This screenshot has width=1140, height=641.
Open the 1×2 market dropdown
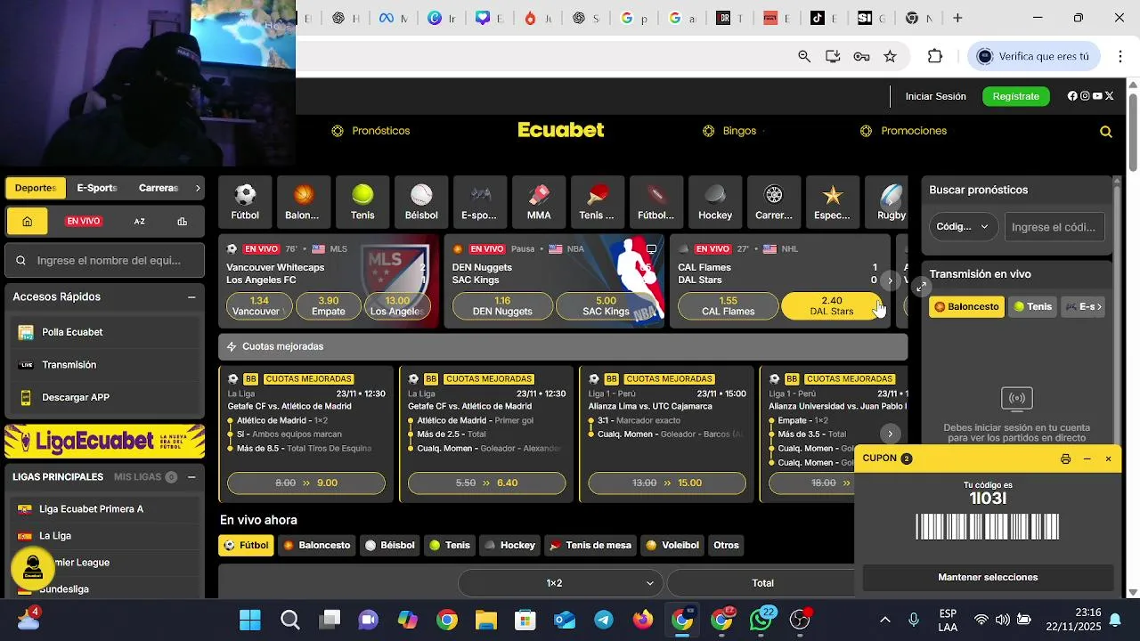(x=561, y=583)
